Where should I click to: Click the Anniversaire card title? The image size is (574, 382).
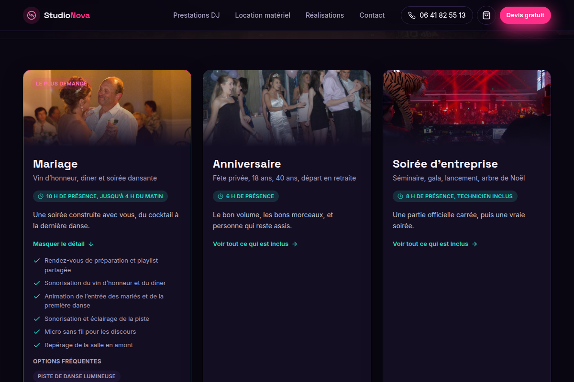[247, 164]
